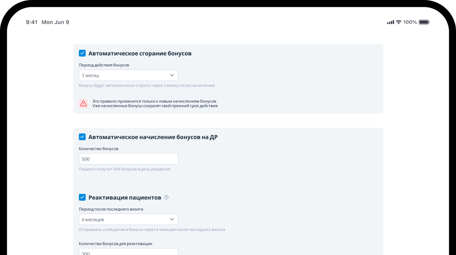Tap the 100% battery percentage label

pyautogui.click(x=410, y=22)
